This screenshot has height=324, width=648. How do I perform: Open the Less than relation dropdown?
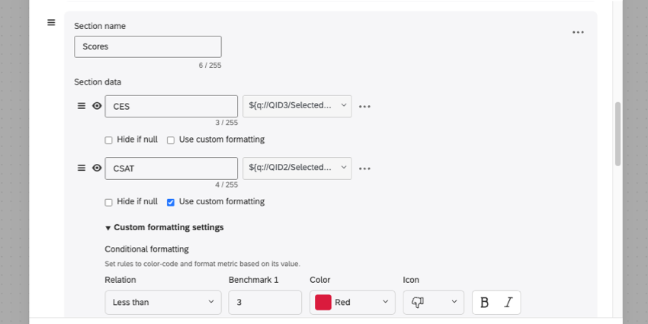pyautogui.click(x=163, y=303)
